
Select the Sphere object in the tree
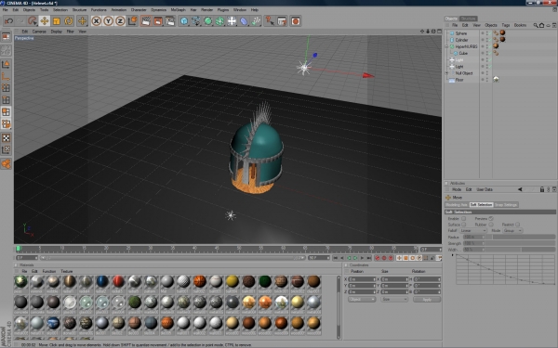pos(461,33)
